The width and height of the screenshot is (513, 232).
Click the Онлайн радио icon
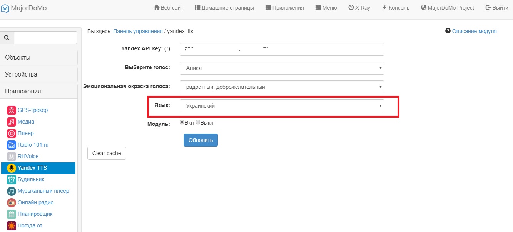pos(12,203)
